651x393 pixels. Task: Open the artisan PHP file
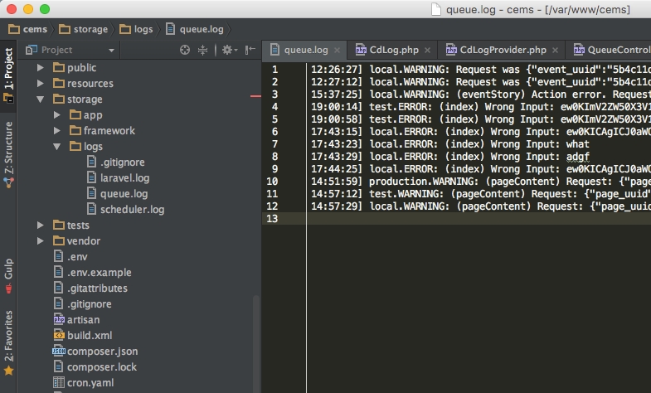coord(83,319)
